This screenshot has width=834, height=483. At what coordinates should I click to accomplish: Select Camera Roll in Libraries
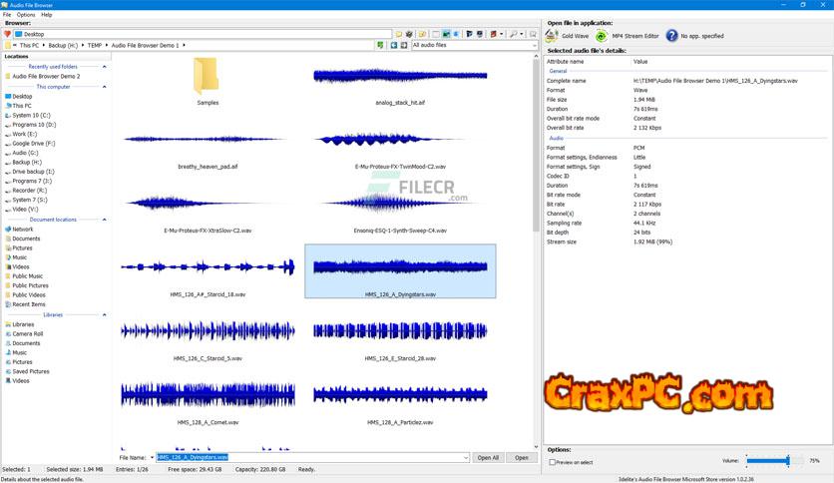point(27,334)
